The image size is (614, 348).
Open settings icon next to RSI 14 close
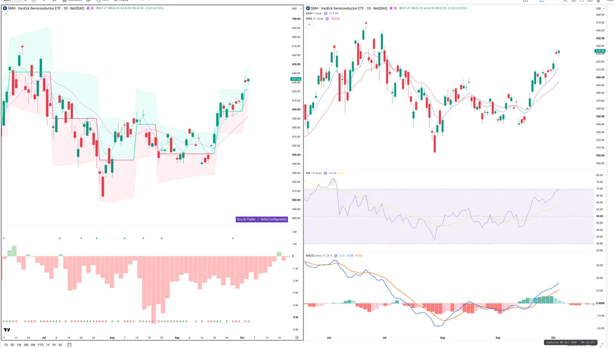pos(325,173)
